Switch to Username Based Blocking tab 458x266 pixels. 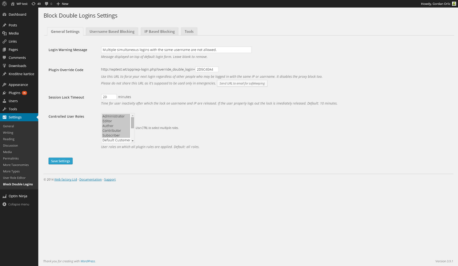pyautogui.click(x=112, y=32)
